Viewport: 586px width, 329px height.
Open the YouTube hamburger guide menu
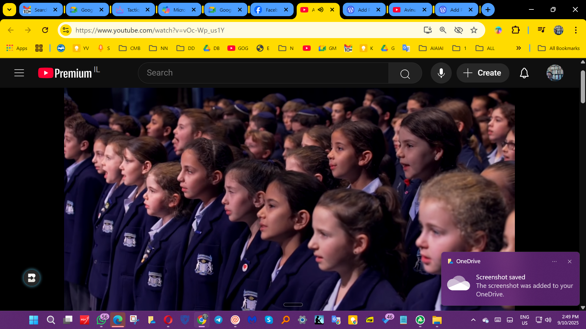pos(19,73)
